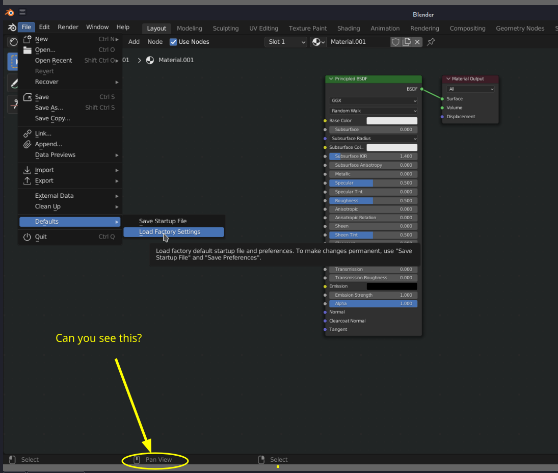This screenshot has height=473, width=558.
Task: Expand the External Data submenu
Action: [70, 196]
